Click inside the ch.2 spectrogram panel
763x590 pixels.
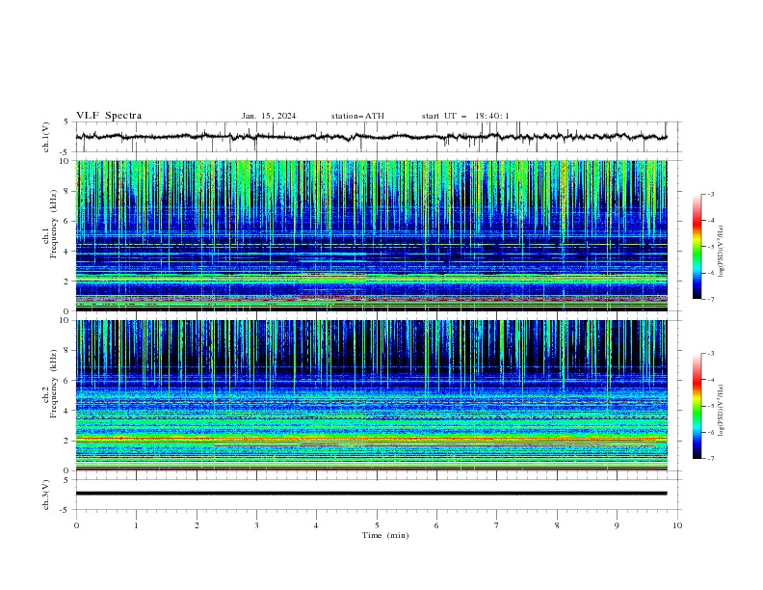(371, 395)
